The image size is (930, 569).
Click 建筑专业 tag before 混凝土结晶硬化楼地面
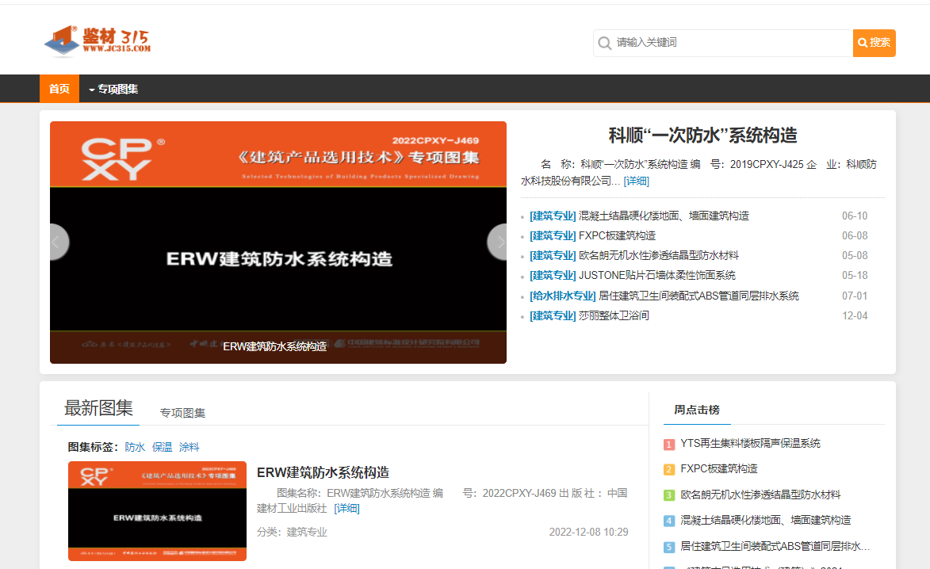(x=553, y=216)
